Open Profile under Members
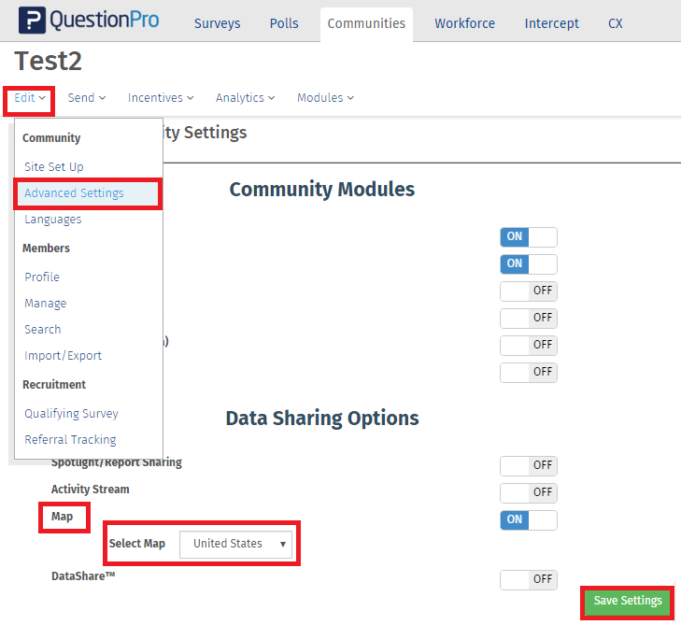This screenshot has height=625, width=681. 42,277
